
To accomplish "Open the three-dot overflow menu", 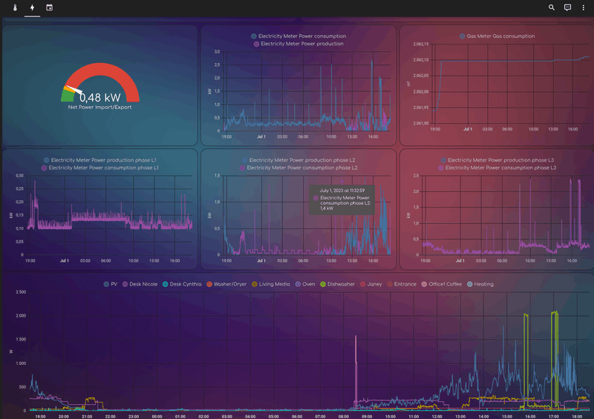I will pyautogui.click(x=584, y=7).
